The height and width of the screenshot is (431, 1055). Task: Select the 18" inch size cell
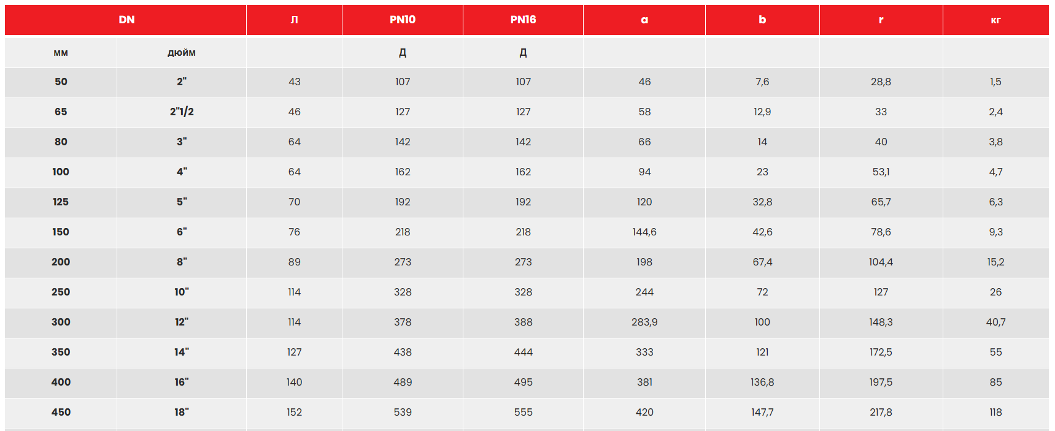(182, 412)
